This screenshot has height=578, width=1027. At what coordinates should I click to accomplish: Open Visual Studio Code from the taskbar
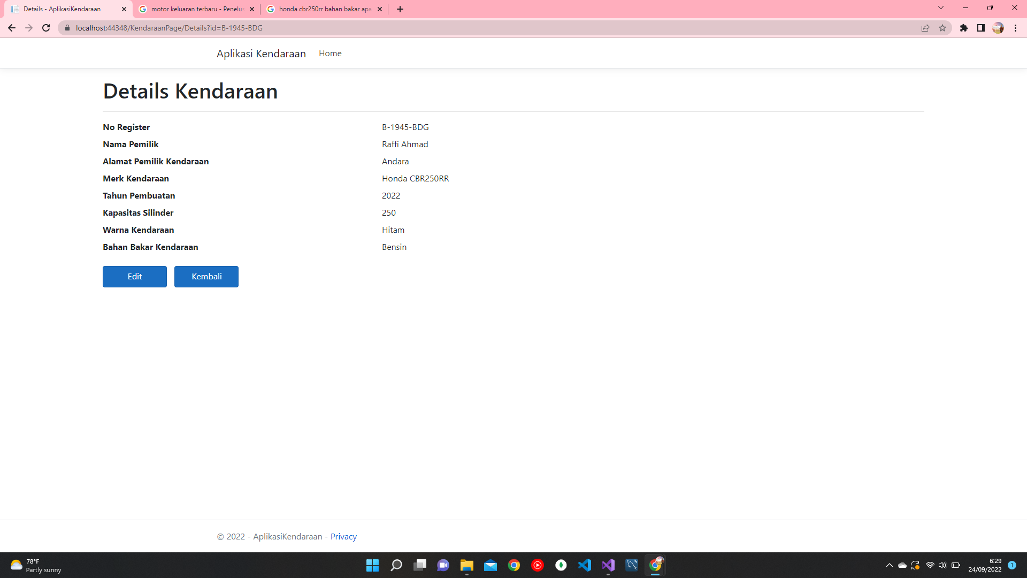coord(585,565)
